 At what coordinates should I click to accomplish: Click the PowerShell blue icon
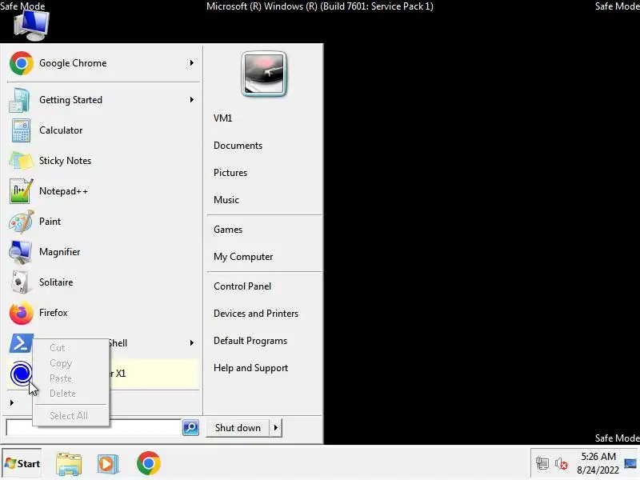[22, 343]
